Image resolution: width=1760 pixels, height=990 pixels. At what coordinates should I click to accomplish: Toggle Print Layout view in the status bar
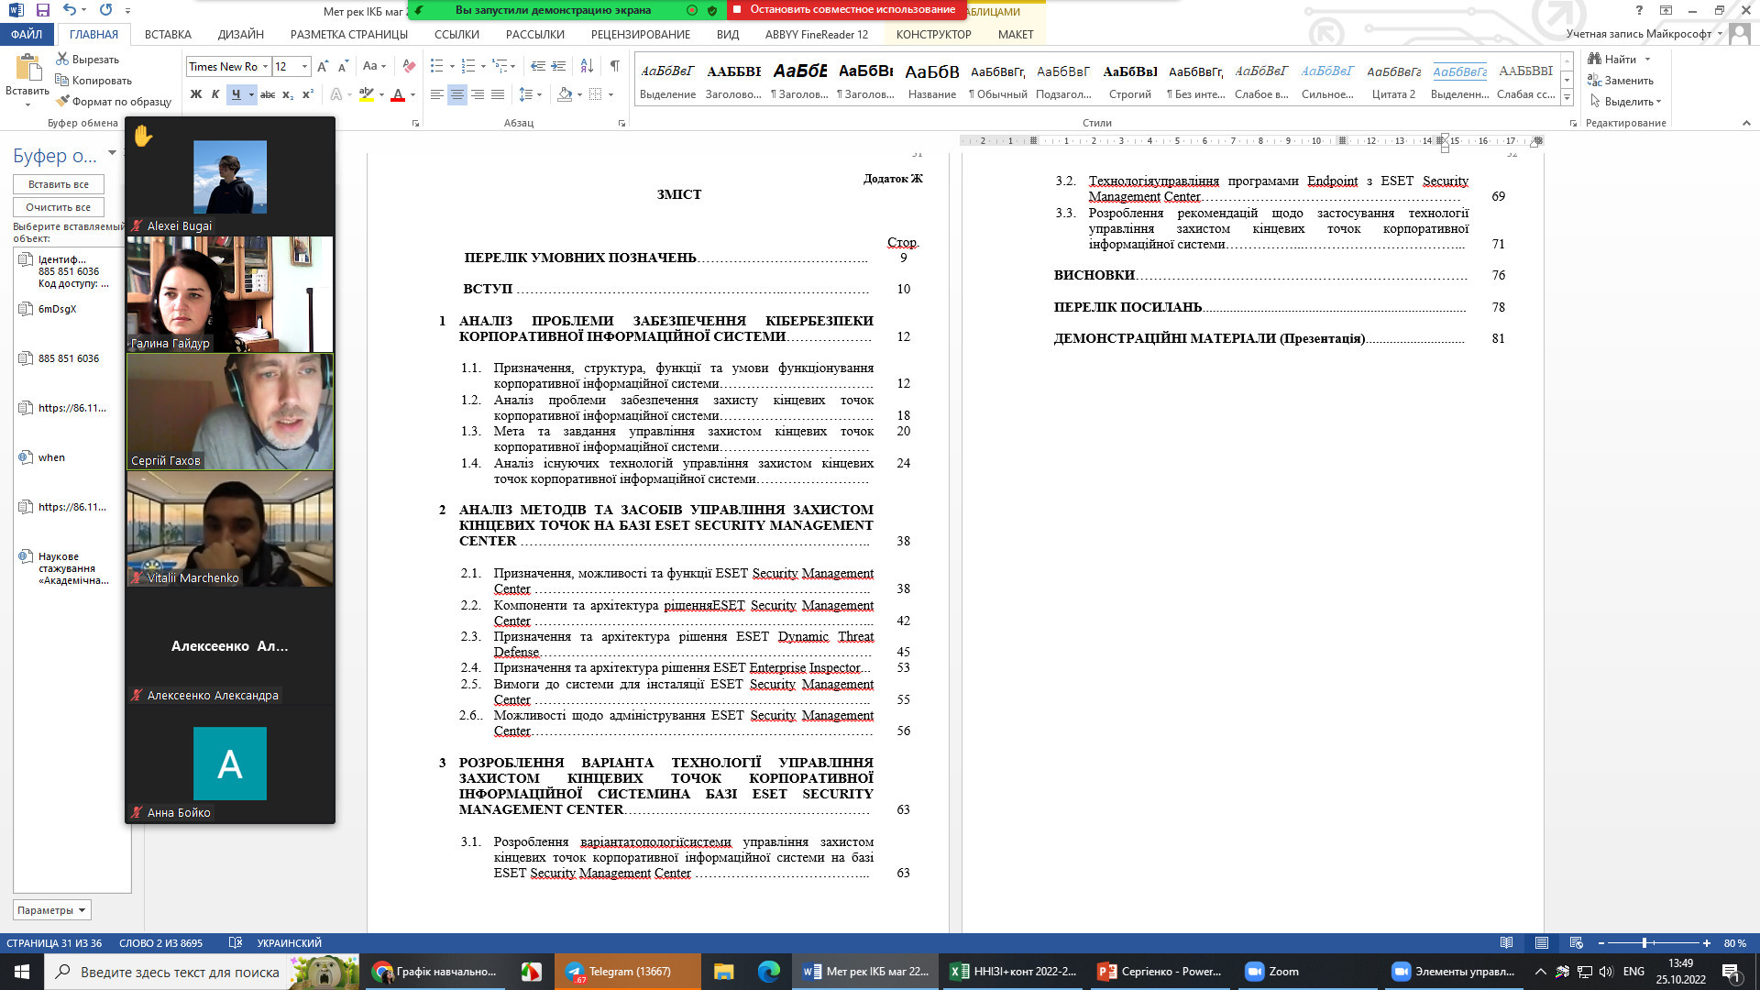coord(1542,942)
